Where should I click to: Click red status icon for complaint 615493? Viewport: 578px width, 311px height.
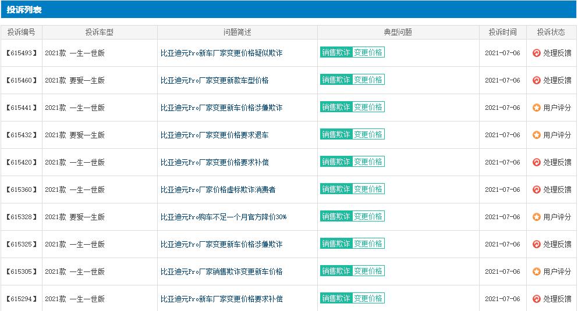536,53
